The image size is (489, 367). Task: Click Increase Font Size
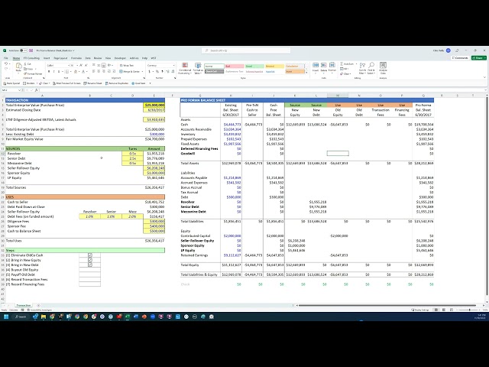coord(81,65)
